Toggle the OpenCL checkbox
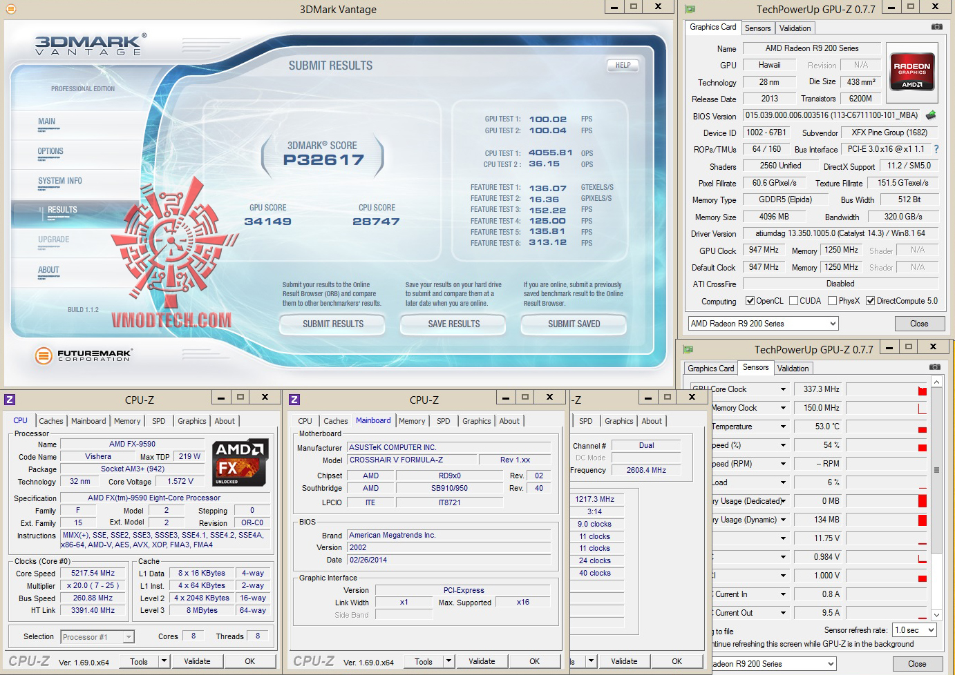 (750, 301)
